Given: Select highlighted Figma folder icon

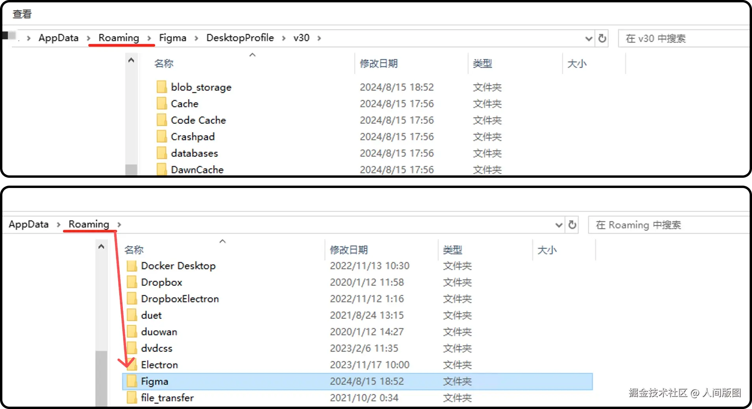Looking at the screenshot, I should coord(132,381).
